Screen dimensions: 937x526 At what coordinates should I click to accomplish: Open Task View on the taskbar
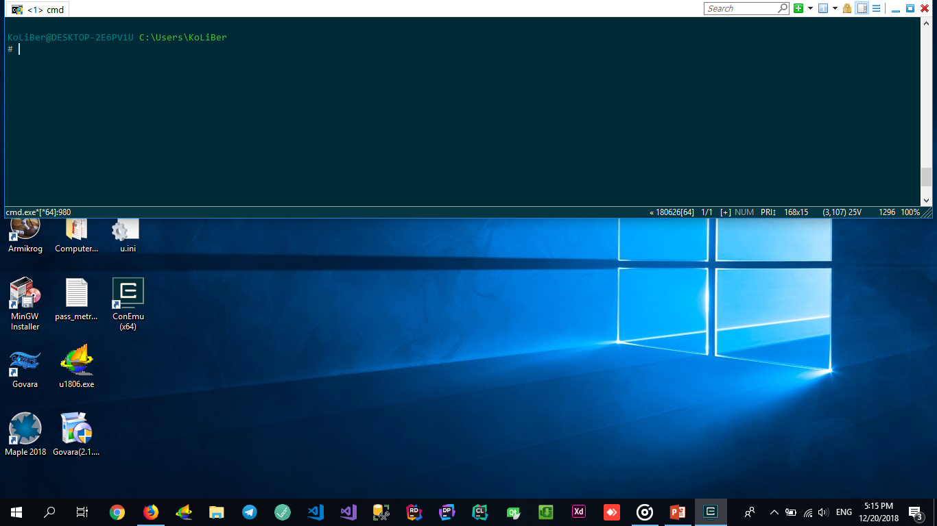click(82, 512)
